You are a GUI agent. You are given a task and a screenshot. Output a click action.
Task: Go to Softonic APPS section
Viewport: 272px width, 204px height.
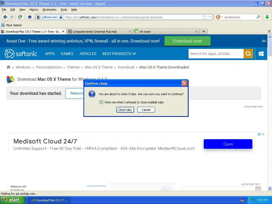point(50,54)
